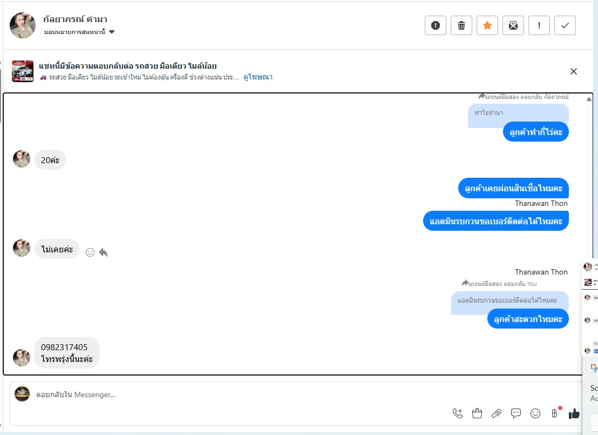Open saved replies speech bubble icon
The width and height of the screenshot is (598, 435).
[516, 413]
